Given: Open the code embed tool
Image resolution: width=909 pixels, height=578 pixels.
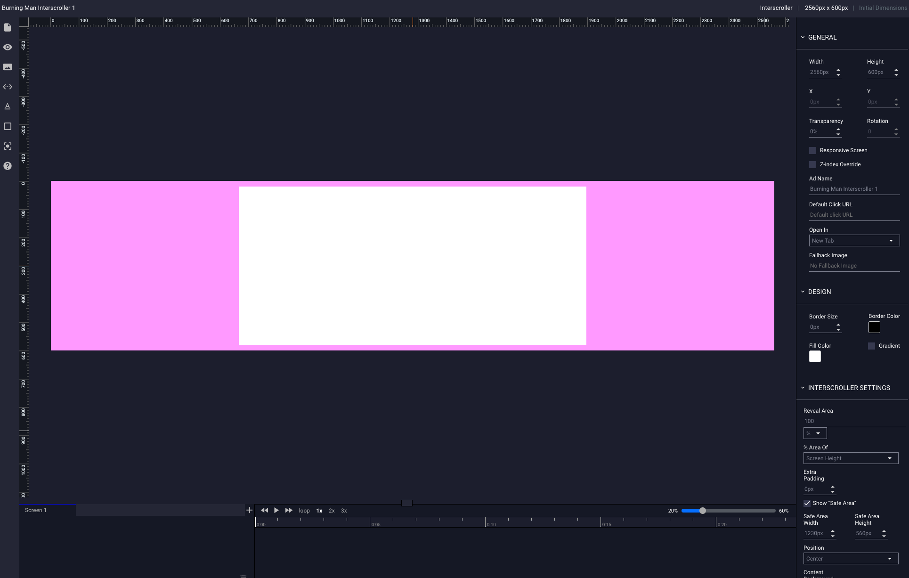Looking at the screenshot, I should (x=8, y=87).
